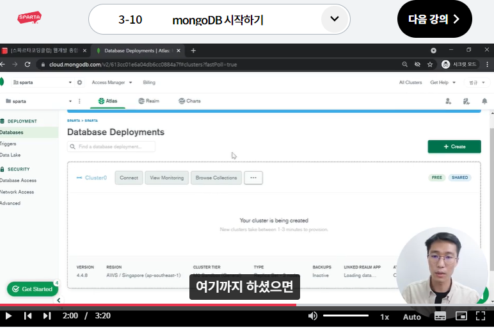Change the Auto video quality

click(411, 316)
